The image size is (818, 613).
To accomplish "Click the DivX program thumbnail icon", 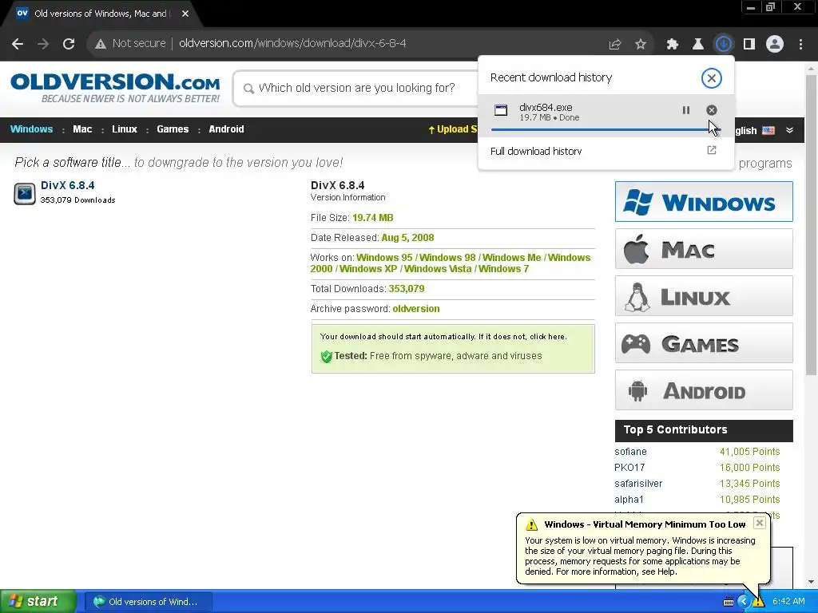I will 25,193.
